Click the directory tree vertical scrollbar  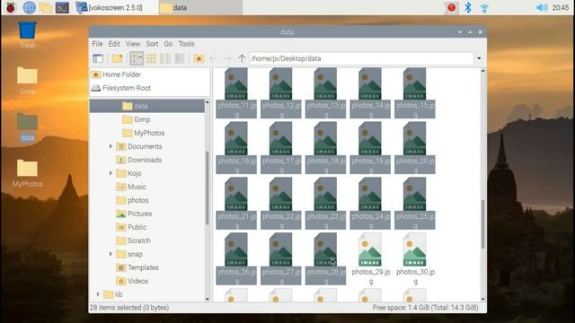pyautogui.click(x=208, y=188)
